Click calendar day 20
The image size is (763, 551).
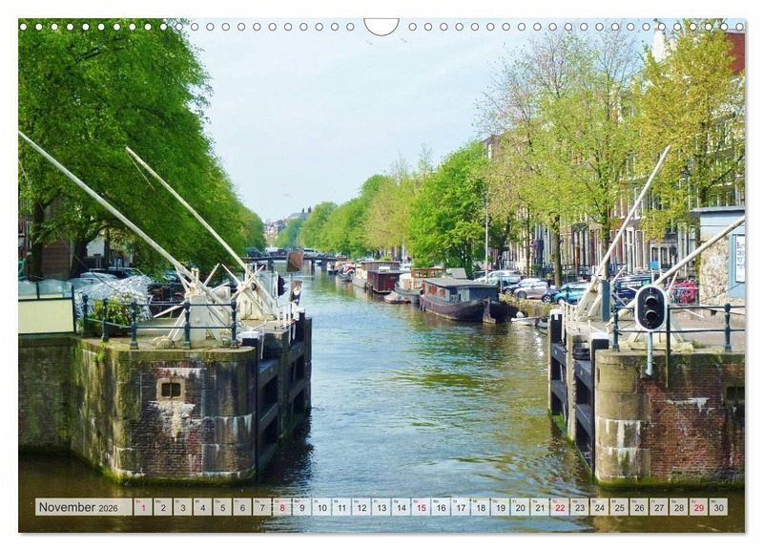[521, 507]
